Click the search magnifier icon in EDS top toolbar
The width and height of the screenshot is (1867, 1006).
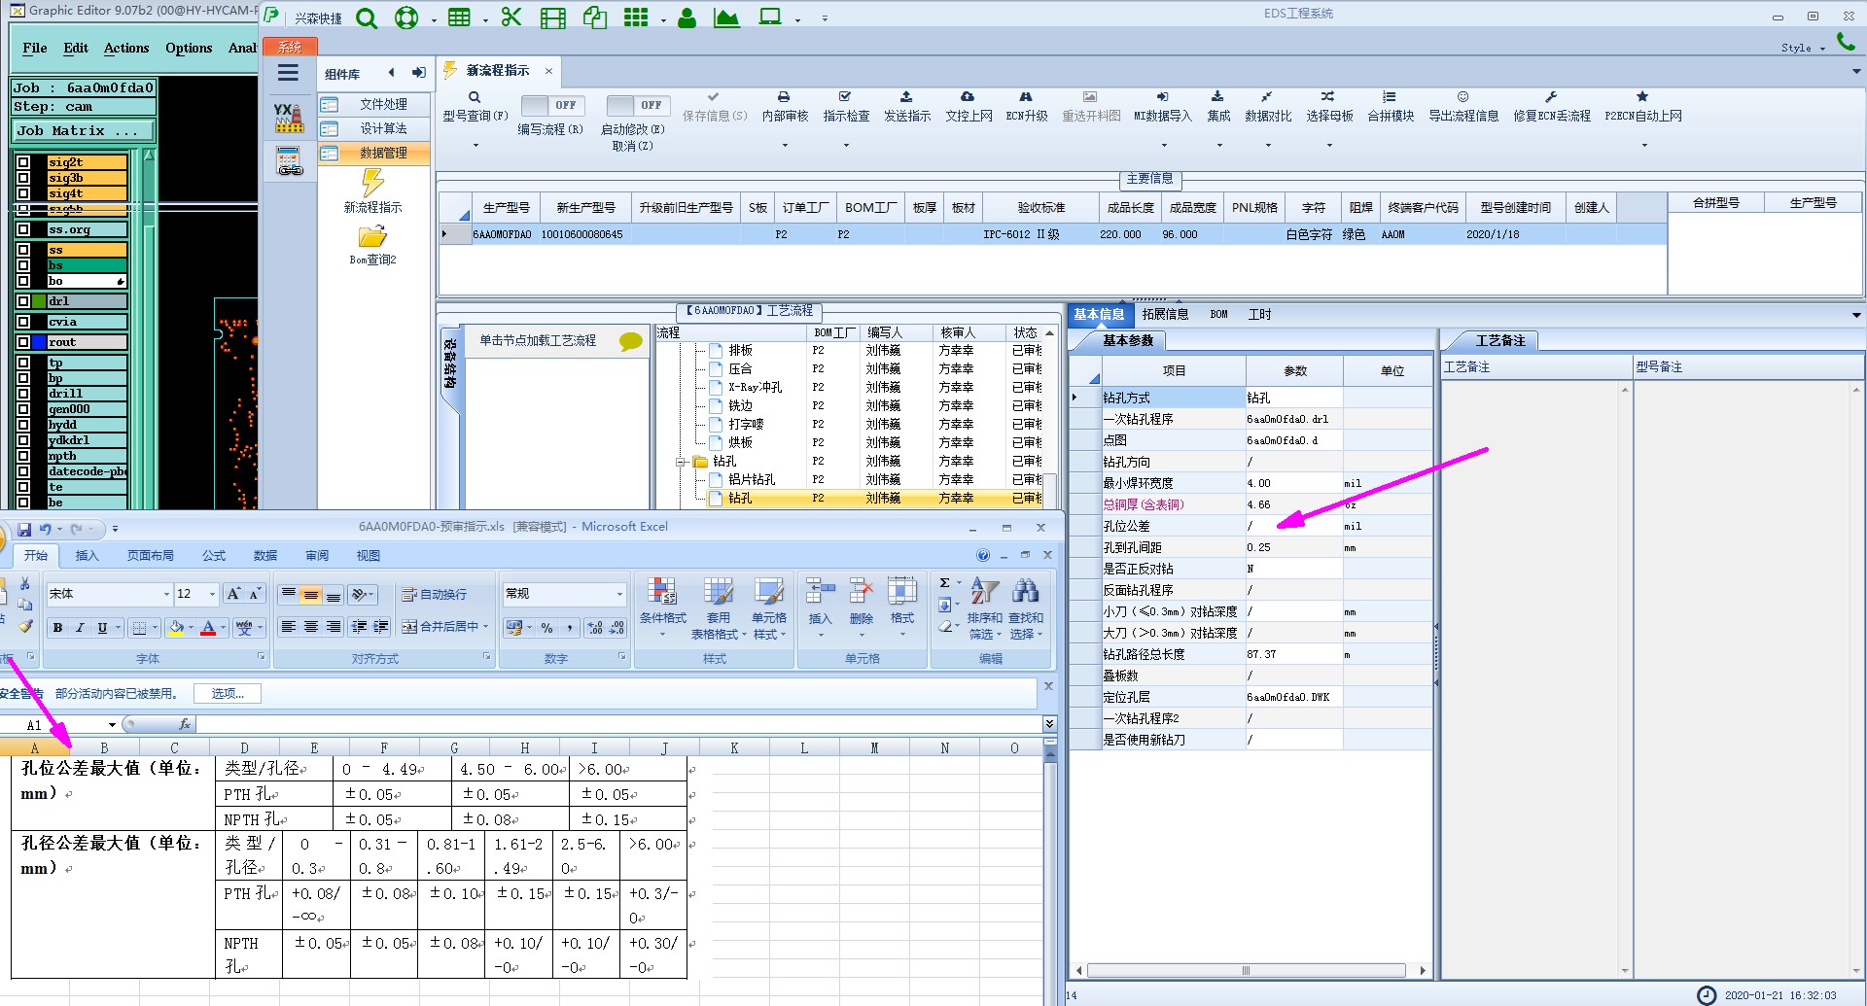367,17
